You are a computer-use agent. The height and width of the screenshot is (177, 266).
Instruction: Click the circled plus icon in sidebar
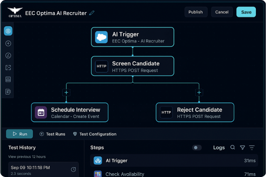click(x=8, y=43)
